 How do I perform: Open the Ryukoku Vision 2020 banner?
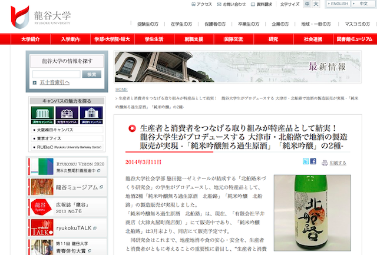pyautogui.click(x=67, y=167)
